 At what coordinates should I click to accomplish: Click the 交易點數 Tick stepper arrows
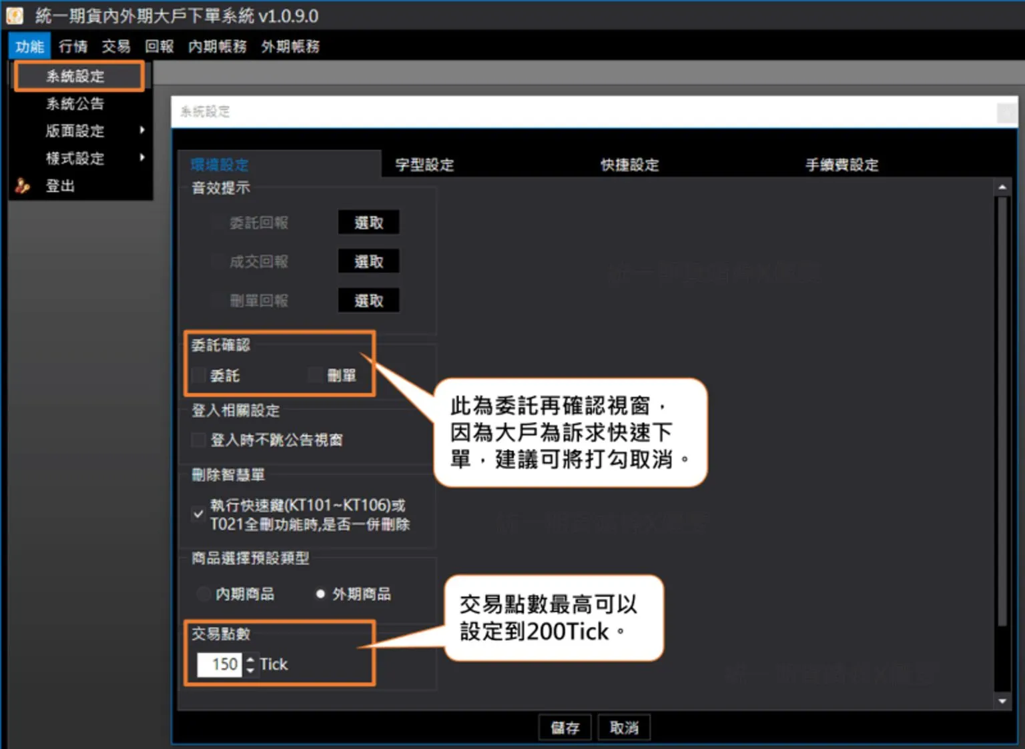250,664
